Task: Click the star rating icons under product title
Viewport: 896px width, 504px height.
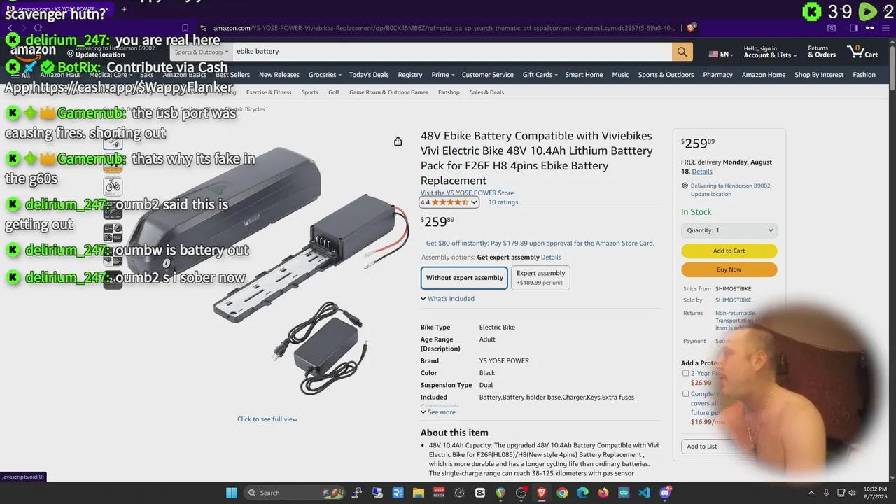Action: pos(450,202)
